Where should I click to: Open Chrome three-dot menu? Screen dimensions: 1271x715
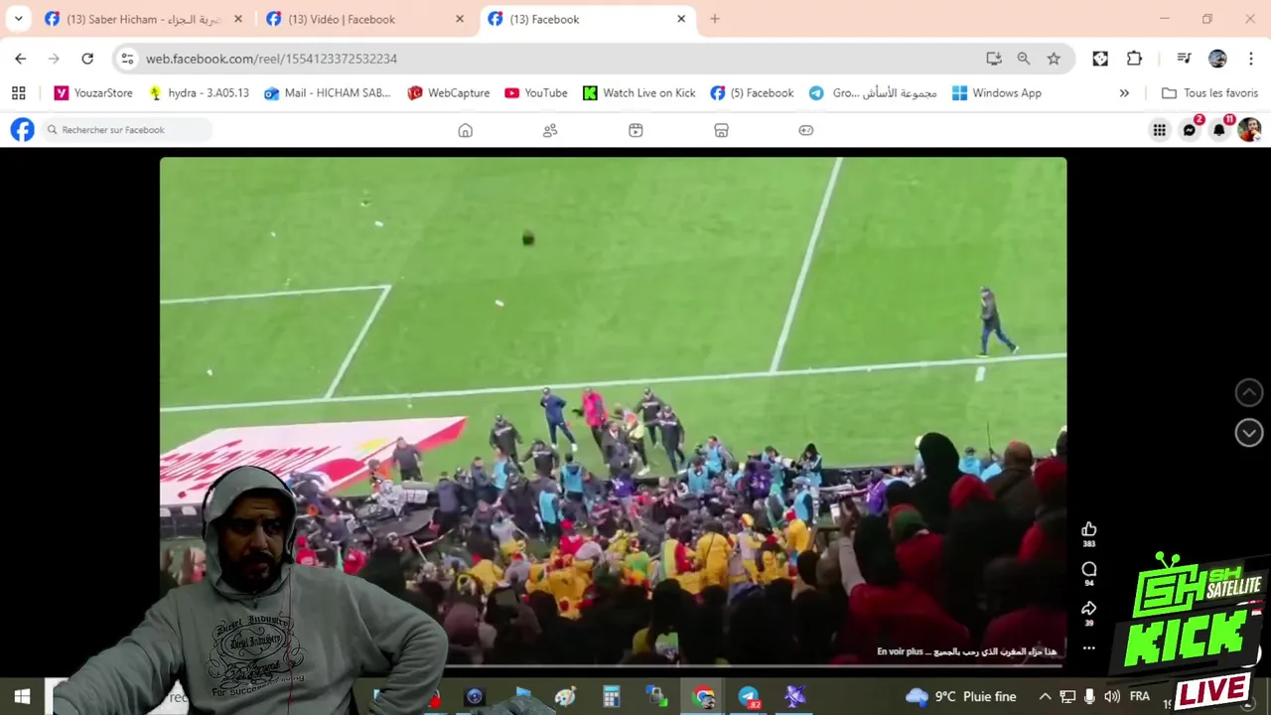[x=1251, y=59]
